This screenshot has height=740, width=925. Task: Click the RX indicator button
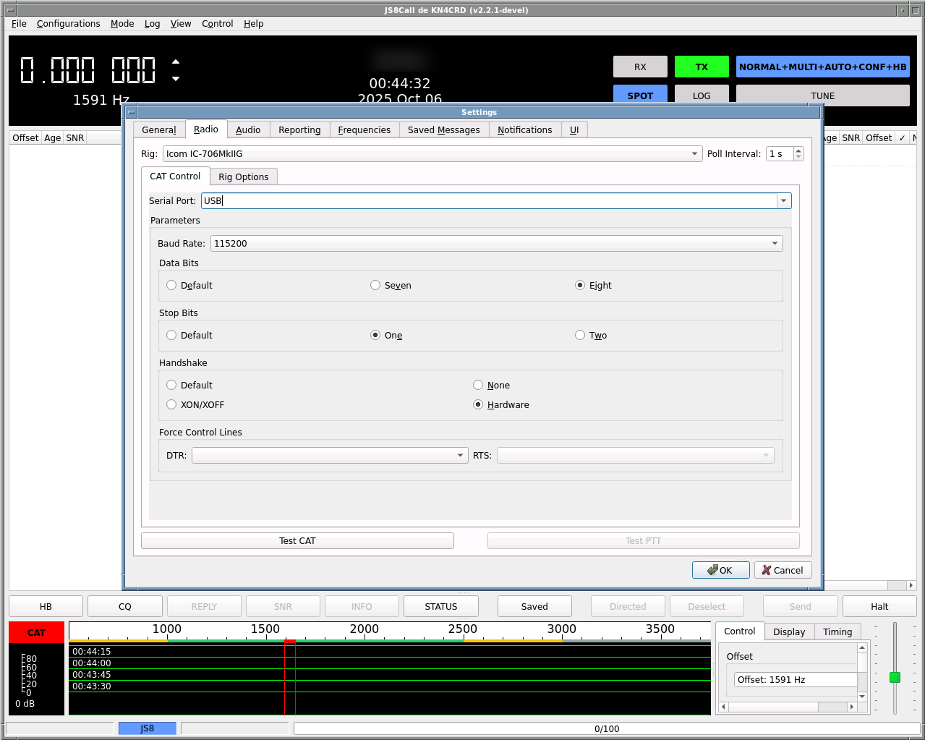[x=639, y=66]
